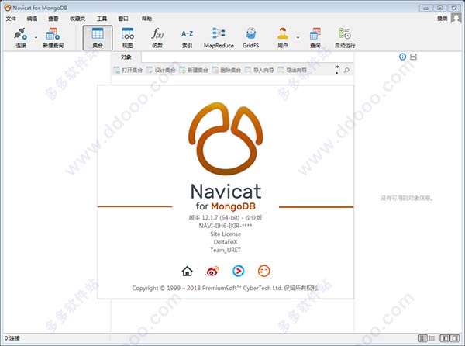Open the 工具 menu
This screenshot has width=465, height=346.
click(102, 19)
